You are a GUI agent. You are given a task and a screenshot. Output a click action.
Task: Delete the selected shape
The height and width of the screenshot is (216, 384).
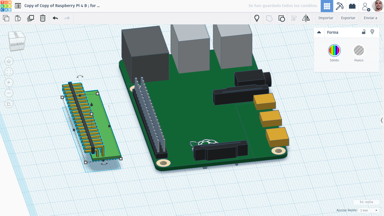click(x=43, y=18)
